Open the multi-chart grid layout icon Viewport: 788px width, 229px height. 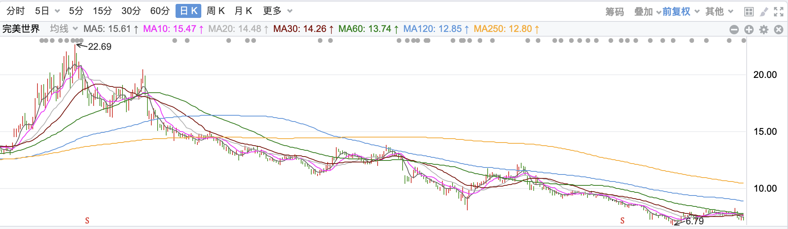749,12
